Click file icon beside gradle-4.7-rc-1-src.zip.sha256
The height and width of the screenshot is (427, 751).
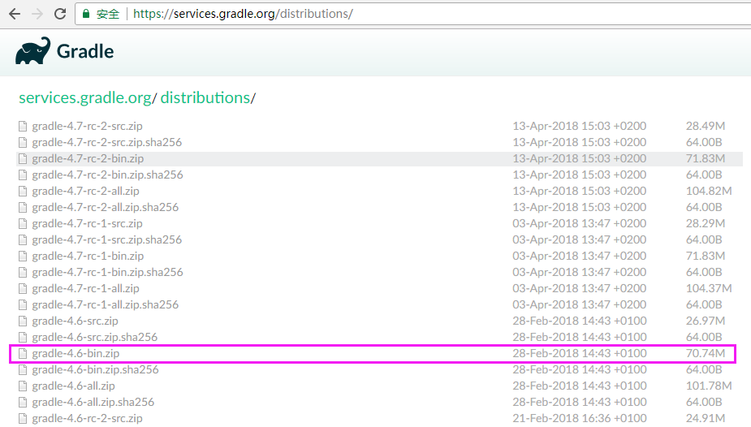[23, 239]
